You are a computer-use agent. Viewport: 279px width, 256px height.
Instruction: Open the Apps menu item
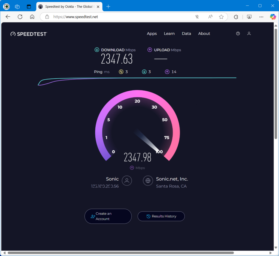tap(152, 33)
